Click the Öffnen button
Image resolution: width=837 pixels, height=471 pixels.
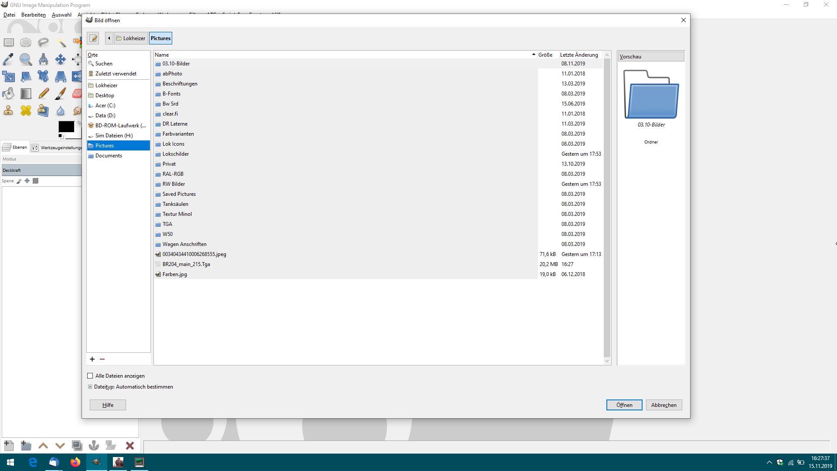(x=624, y=405)
